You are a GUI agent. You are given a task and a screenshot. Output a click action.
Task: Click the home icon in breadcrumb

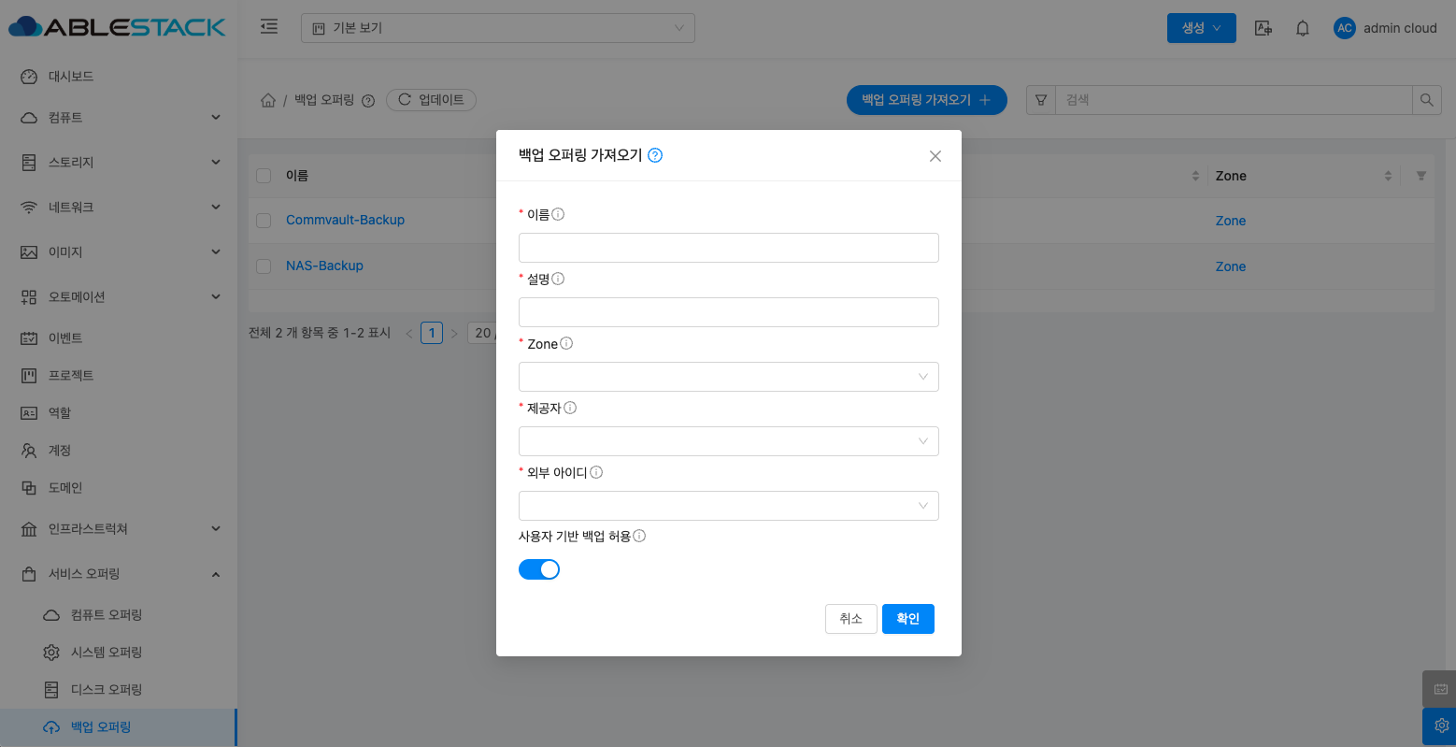point(267,100)
